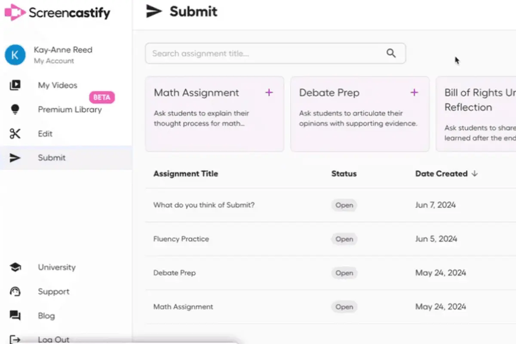
Task: Click Open status for 'What do you think of Submit?'
Action: (x=344, y=205)
